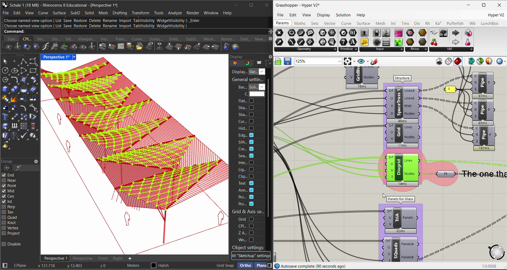Open Grasshopper file folder icon

pos(278,62)
